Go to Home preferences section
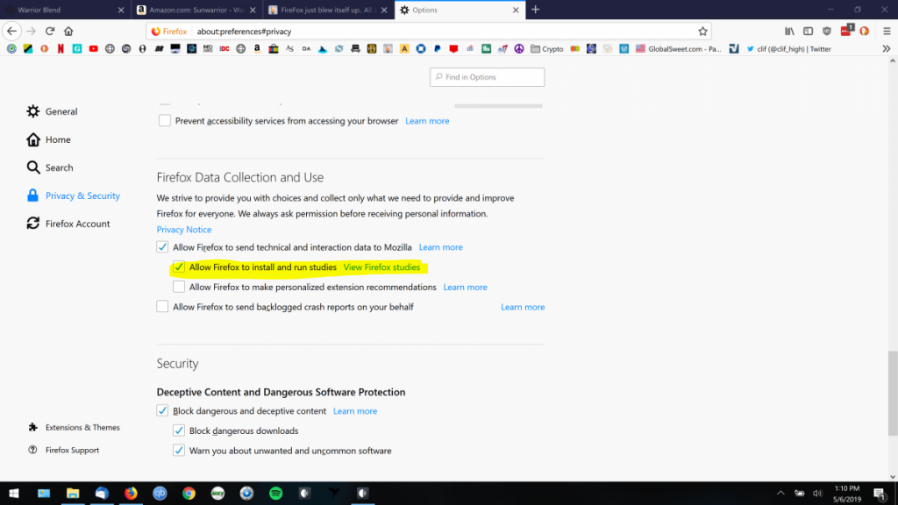Viewport: 898px width, 505px height. click(x=49, y=139)
